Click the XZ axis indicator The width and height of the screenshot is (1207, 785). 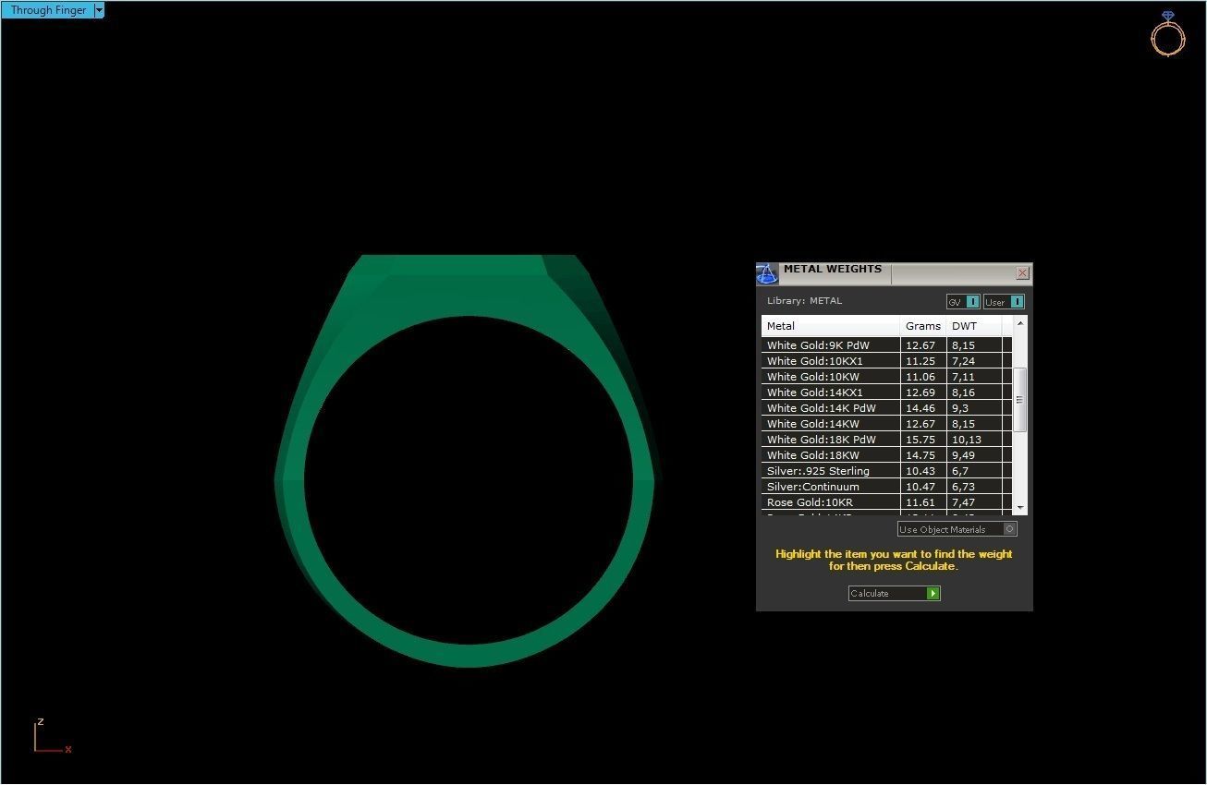point(52,737)
